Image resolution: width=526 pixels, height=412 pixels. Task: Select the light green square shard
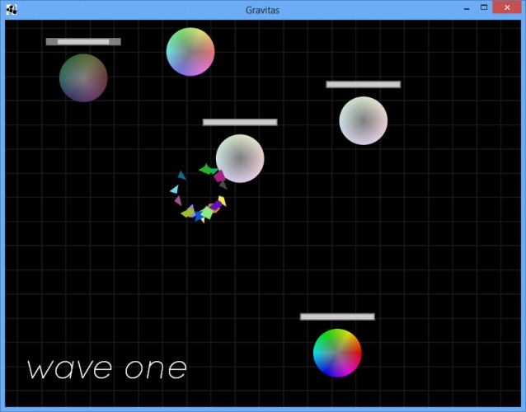pyautogui.click(x=207, y=213)
